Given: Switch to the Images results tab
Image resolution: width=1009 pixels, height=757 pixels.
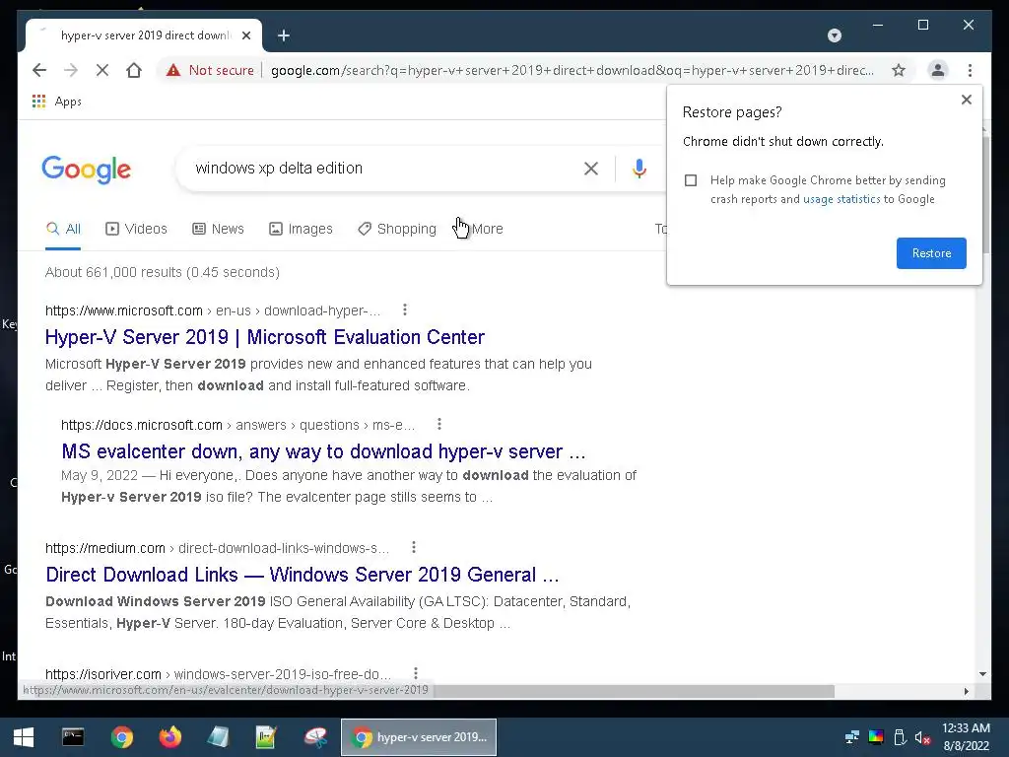Looking at the screenshot, I should point(301,229).
